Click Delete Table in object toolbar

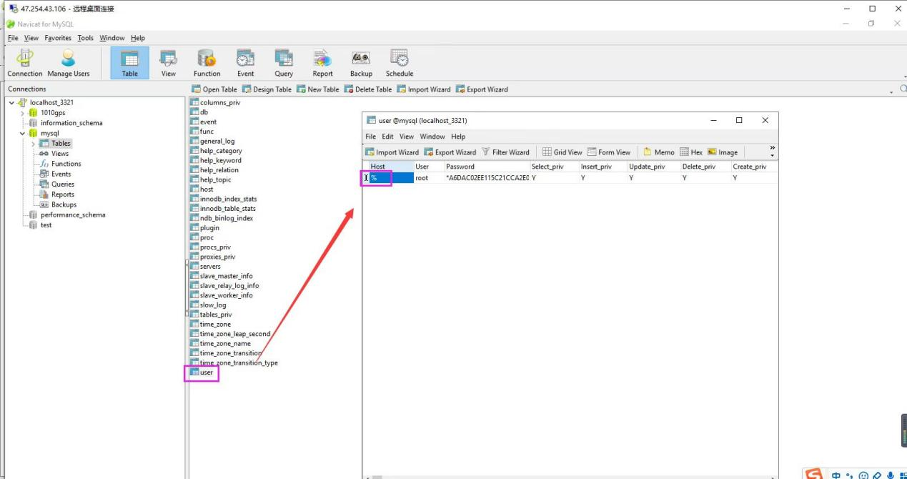point(368,89)
